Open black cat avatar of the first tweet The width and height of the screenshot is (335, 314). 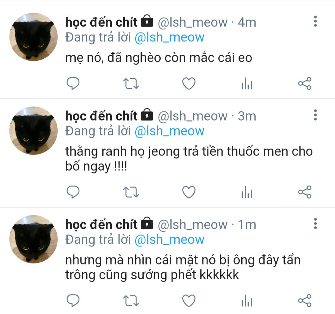point(33,37)
